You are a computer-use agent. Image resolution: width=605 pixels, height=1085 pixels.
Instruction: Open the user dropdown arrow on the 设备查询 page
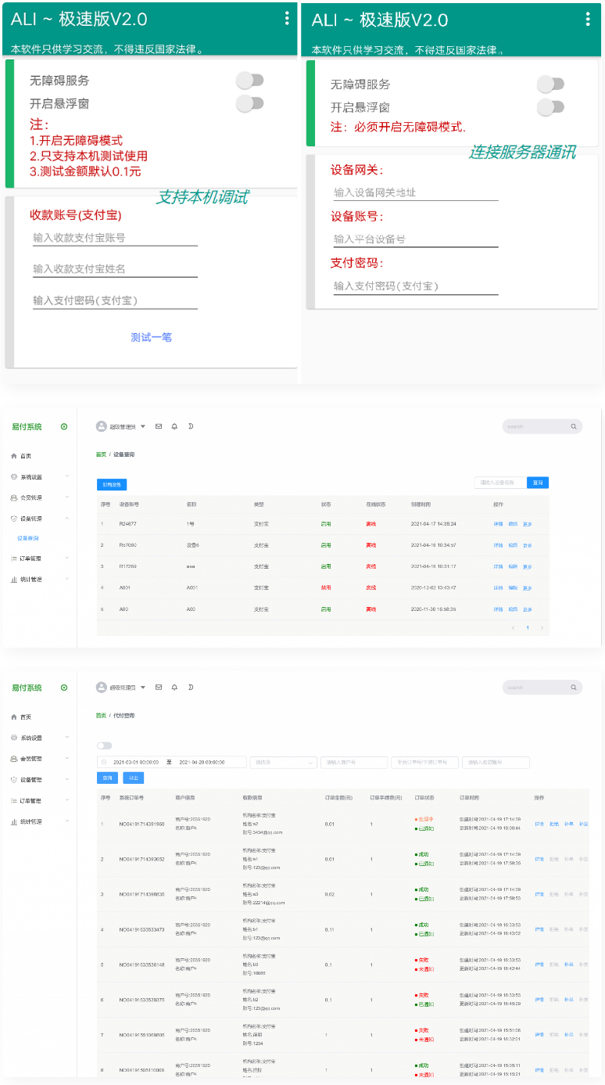[x=143, y=426]
